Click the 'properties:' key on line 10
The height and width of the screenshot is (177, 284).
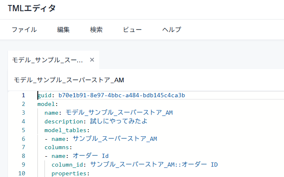tap(70, 173)
